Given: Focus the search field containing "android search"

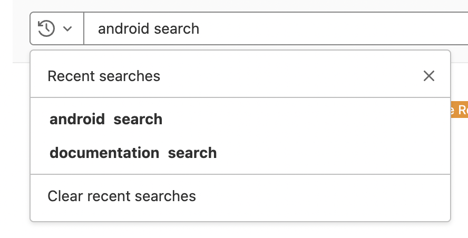Looking at the screenshot, I should (x=276, y=28).
